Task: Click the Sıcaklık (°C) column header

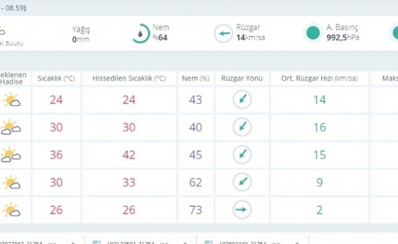Action: pyautogui.click(x=56, y=78)
